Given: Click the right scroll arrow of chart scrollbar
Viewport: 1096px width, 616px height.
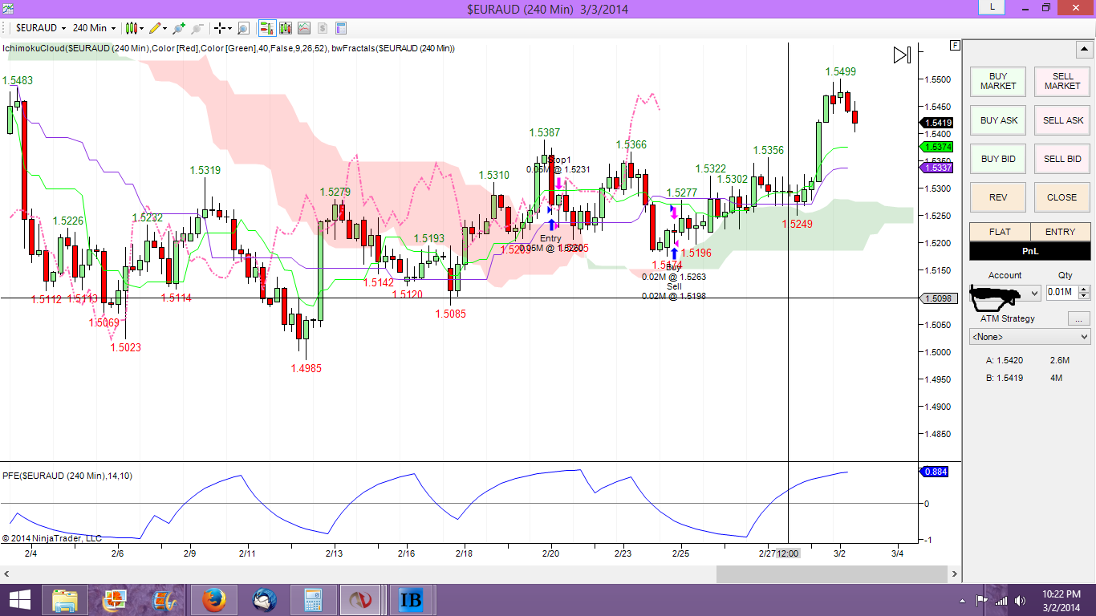Looking at the screenshot, I should click(954, 574).
